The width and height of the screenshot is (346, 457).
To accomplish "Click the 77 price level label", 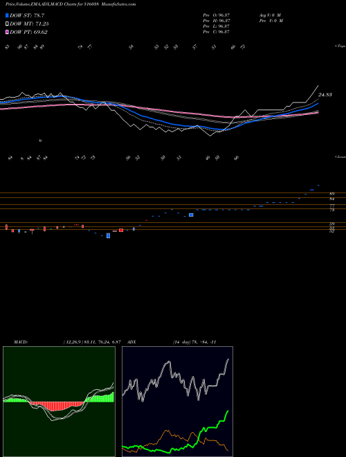I will click(331, 206).
